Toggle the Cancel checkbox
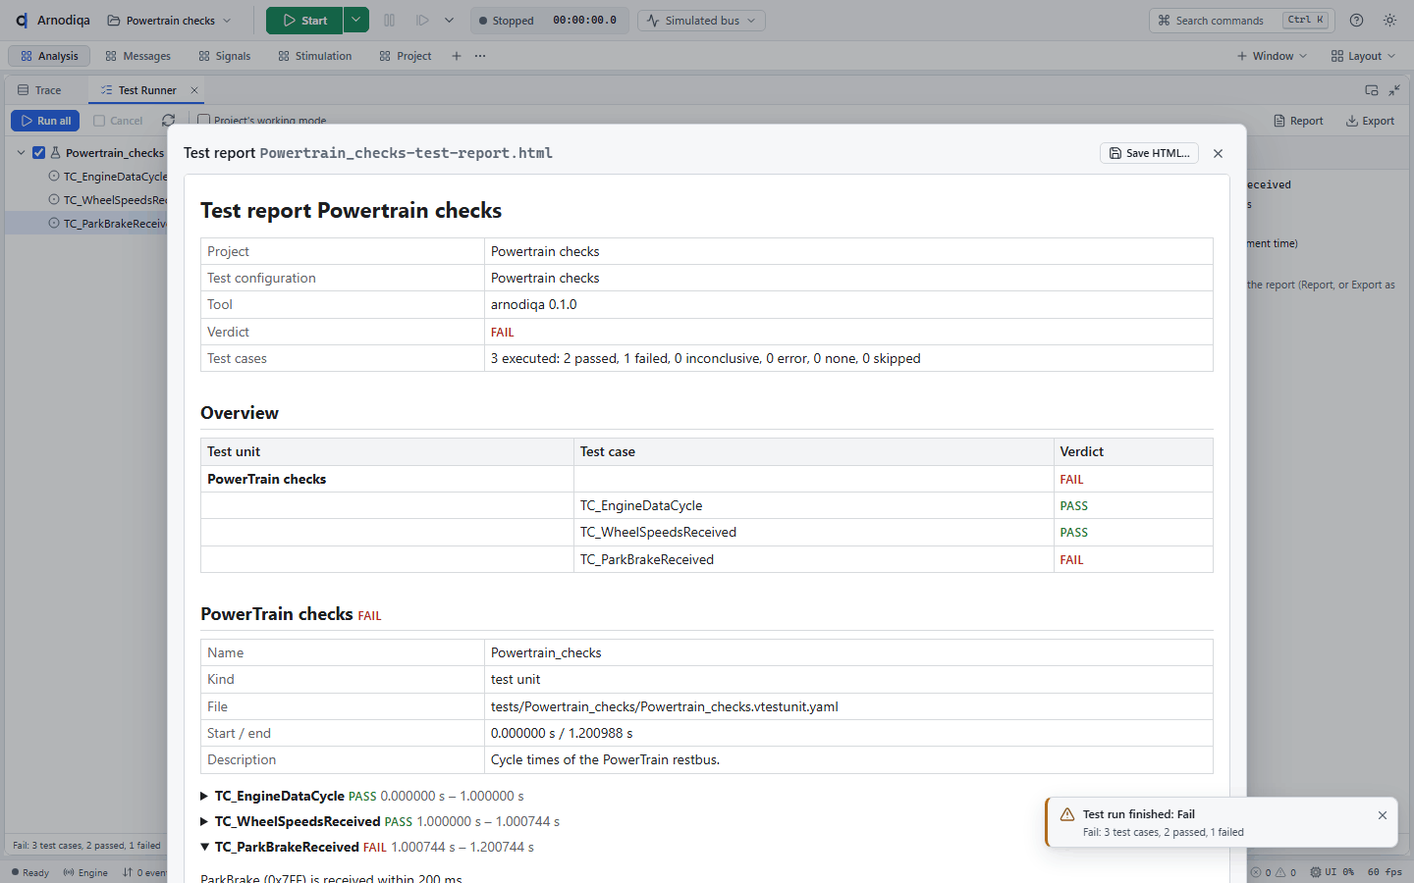Viewport: 1414px width, 883px height. 99,121
